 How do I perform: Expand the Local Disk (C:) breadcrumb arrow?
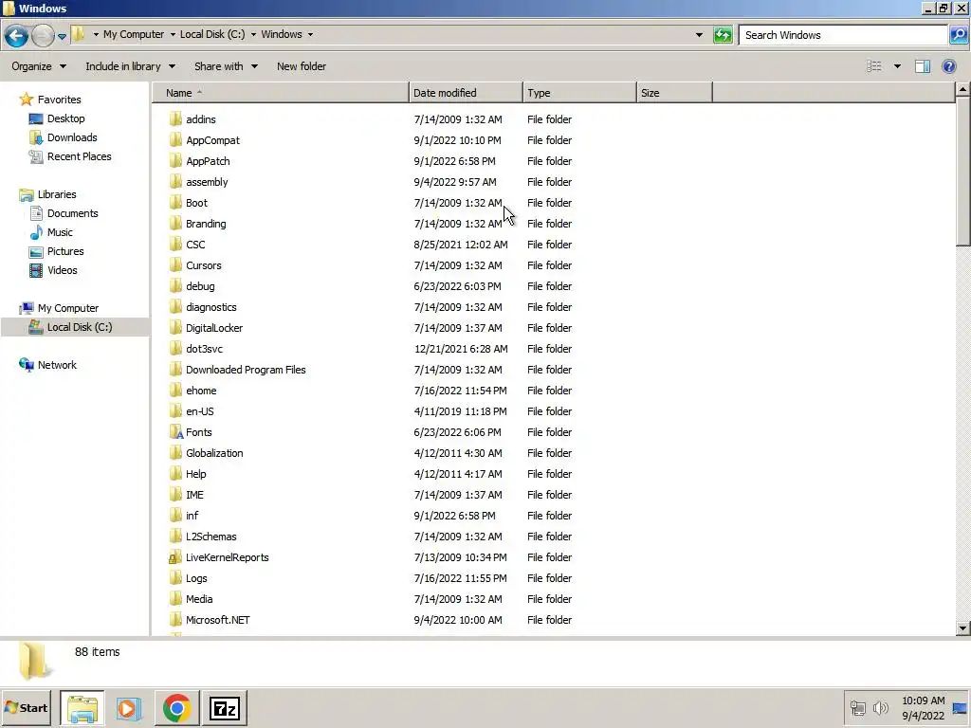tap(253, 35)
